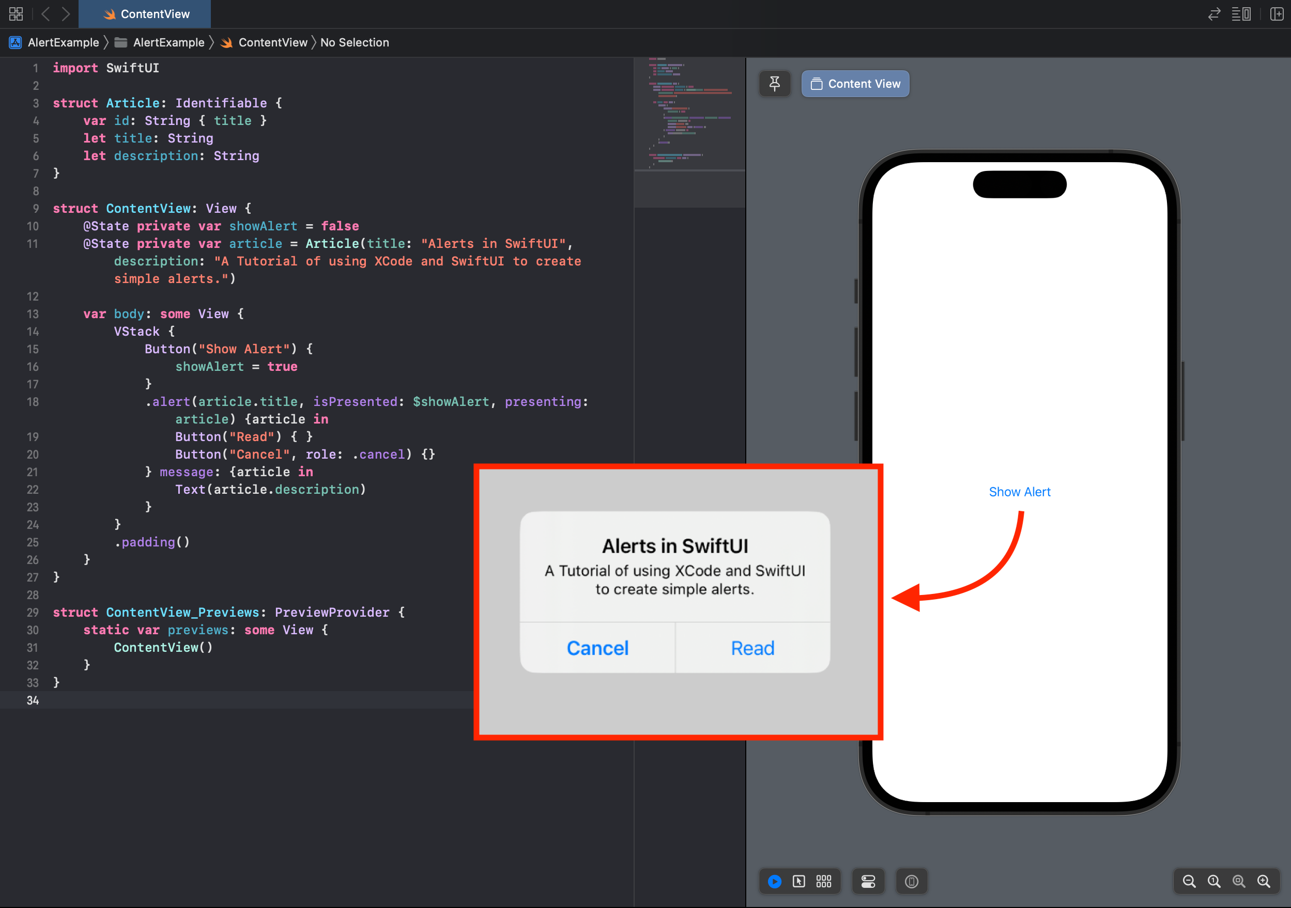Screen dimensions: 1291x908
Task: Start the live preview play button
Action: pos(774,881)
